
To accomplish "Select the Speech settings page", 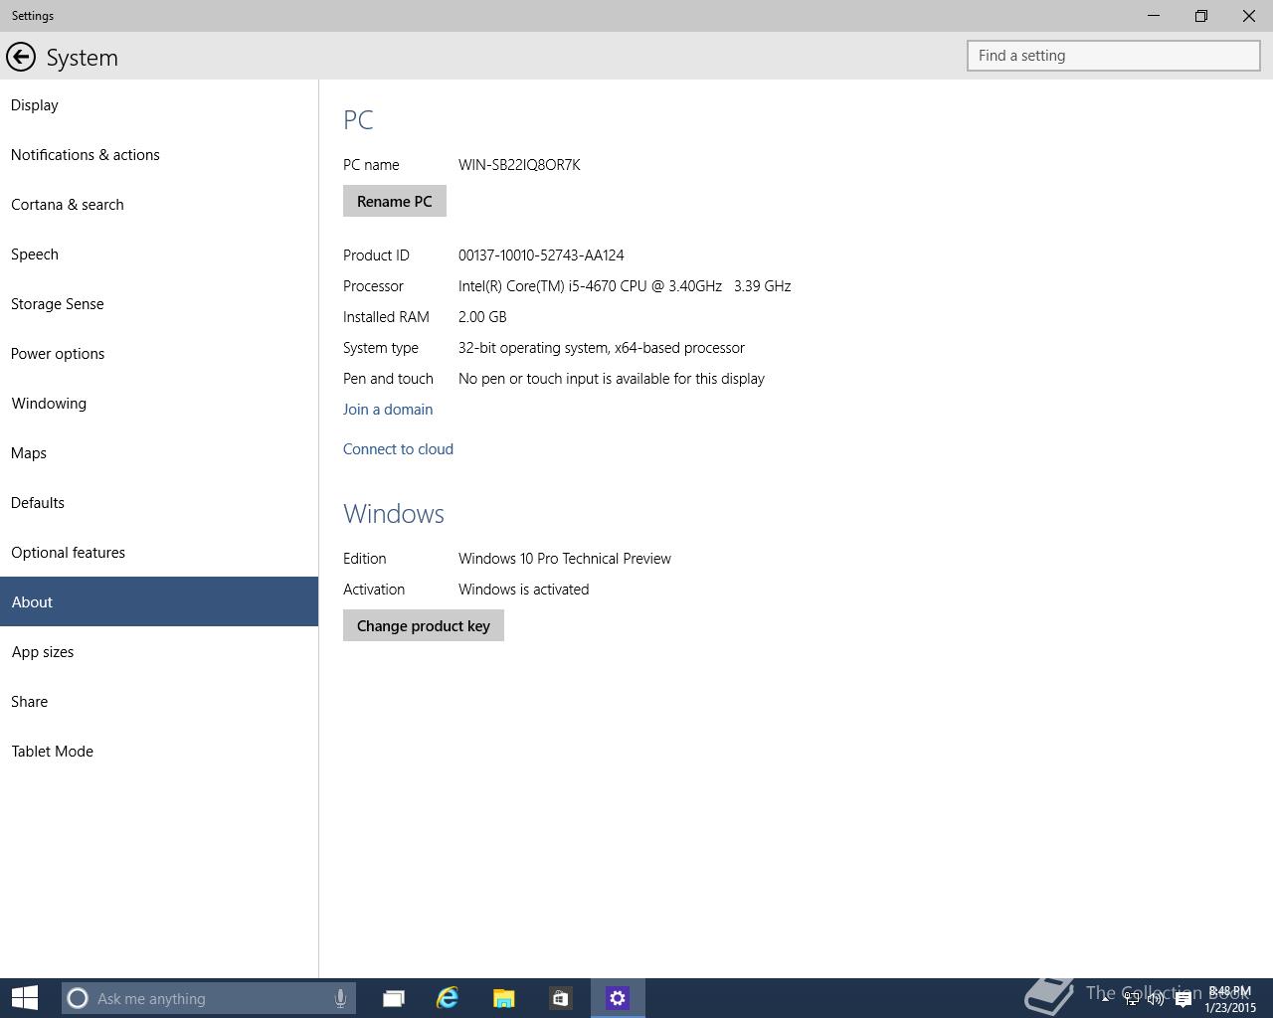I will click(x=159, y=254).
